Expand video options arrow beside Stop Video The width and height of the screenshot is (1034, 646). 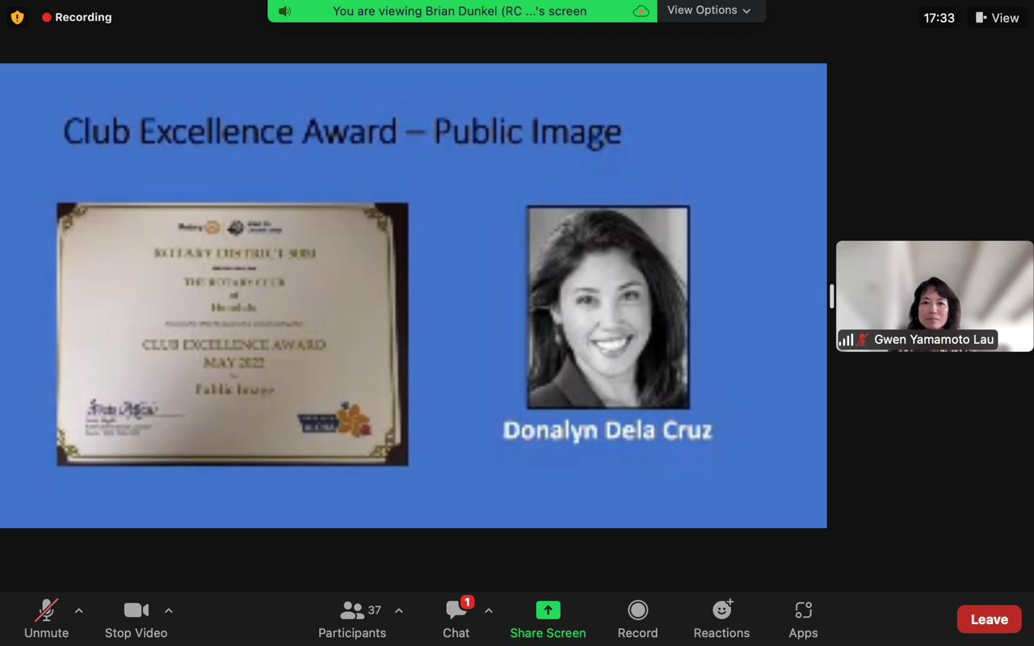169,610
